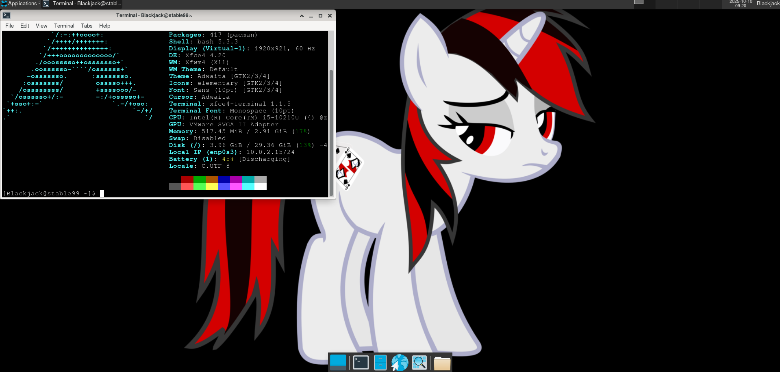The image size is (780, 372).
Task: Click the bright yellow color block in the terminal
Action: coord(212,186)
